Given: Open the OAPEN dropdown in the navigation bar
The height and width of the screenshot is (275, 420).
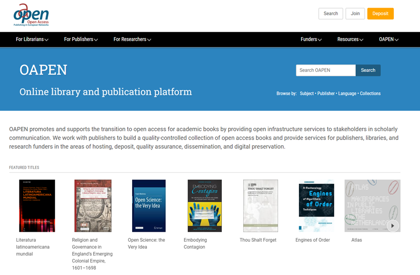Looking at the screenshot, I should (x=389, y=39).
